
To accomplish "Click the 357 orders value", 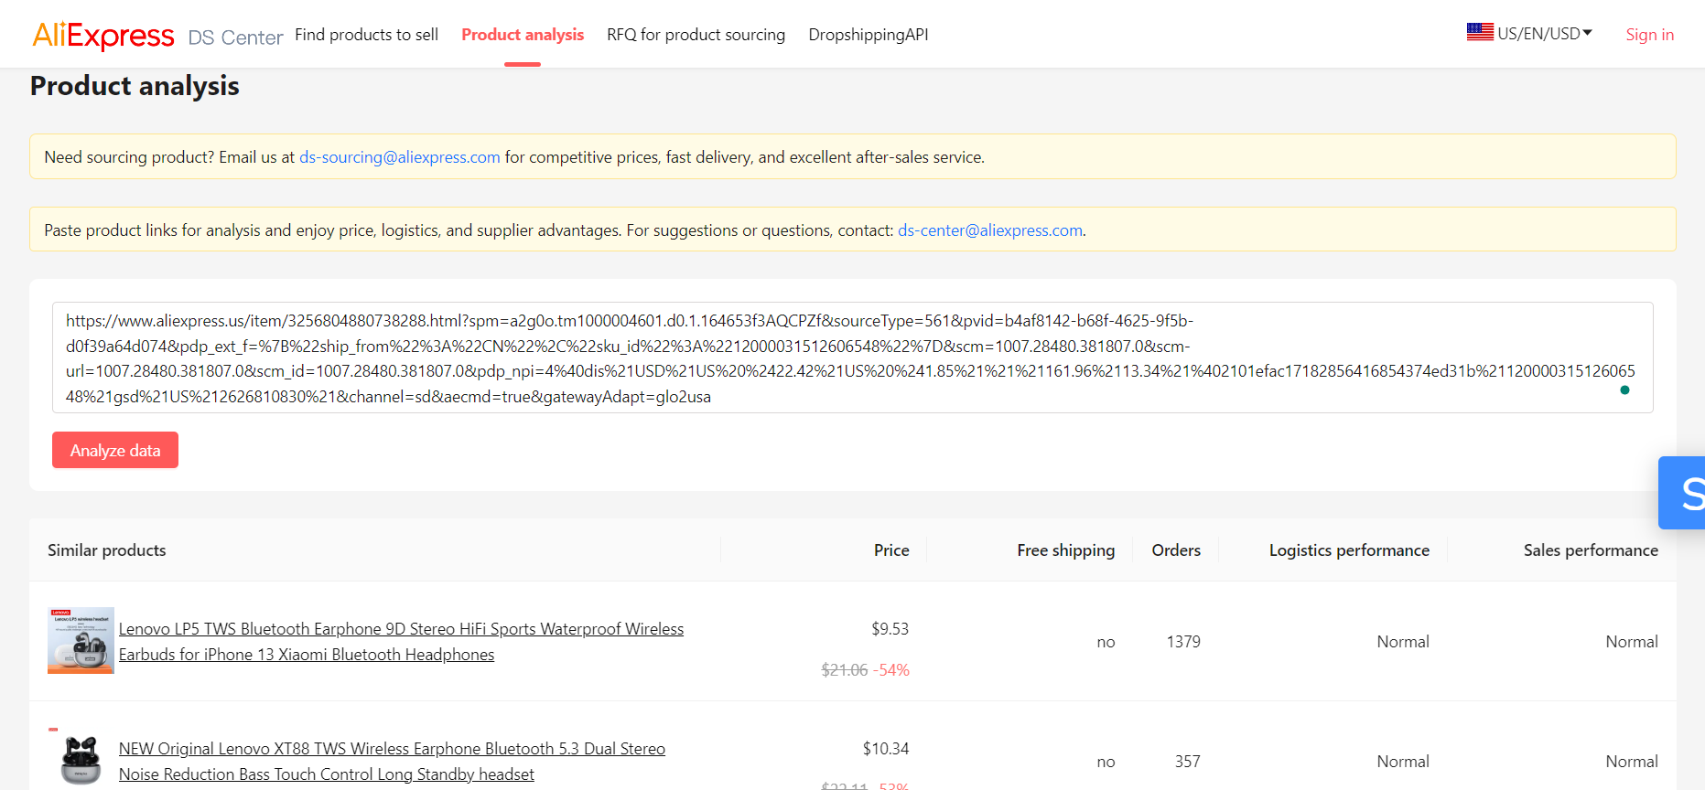I will [1188, 762].
